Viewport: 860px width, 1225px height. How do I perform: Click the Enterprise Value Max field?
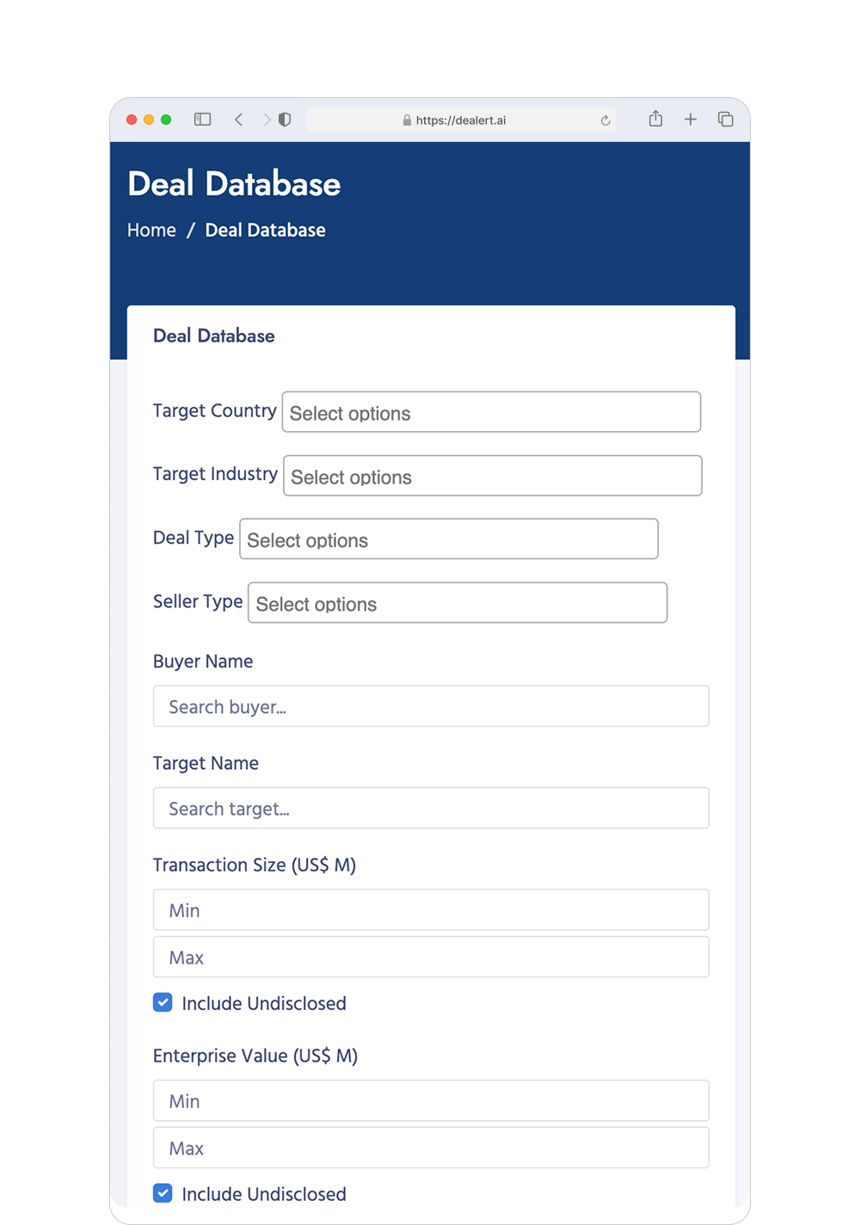click(431, 1148)
